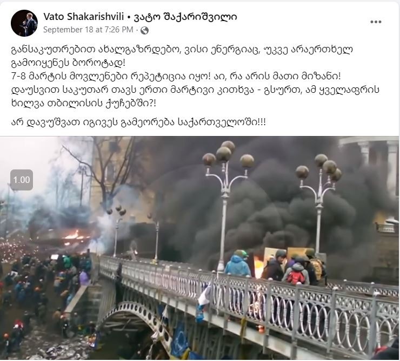Screen dimensions: 400x361
Task: Click the final line არ დავუშვათ იგივეს გამეორება
Action: click(x=138, y=122)
